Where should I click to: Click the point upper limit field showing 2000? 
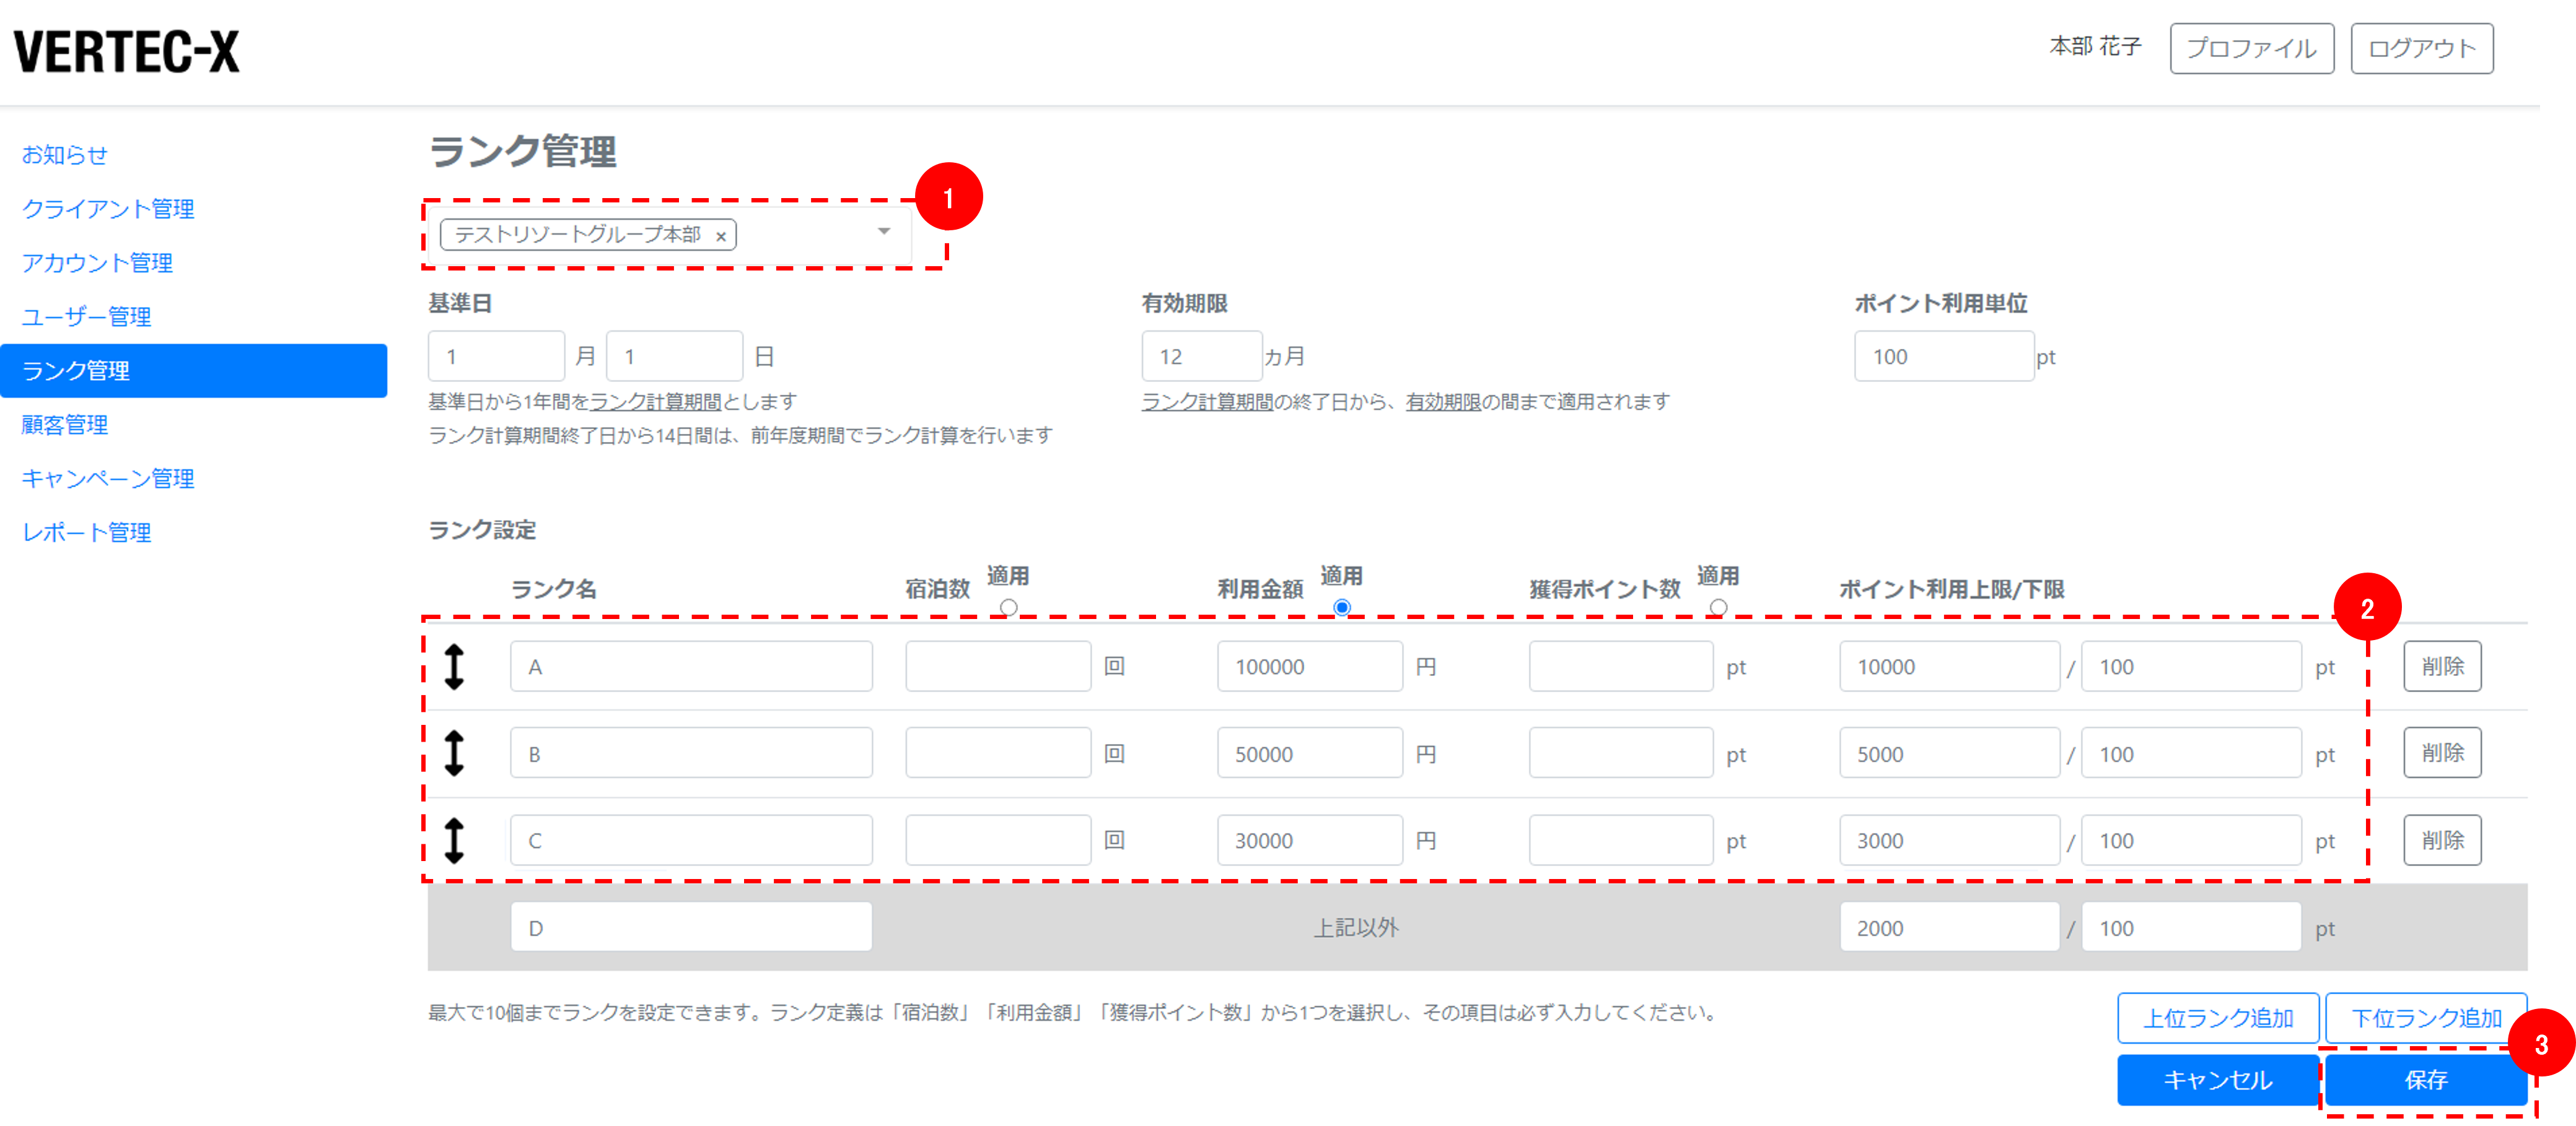(1950, 927)
